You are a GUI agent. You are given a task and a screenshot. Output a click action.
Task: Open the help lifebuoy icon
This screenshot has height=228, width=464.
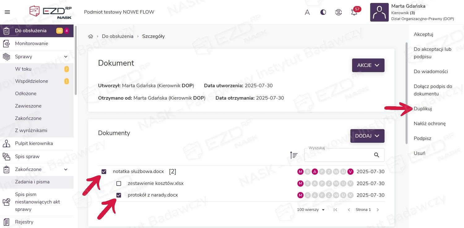[339, 12]
